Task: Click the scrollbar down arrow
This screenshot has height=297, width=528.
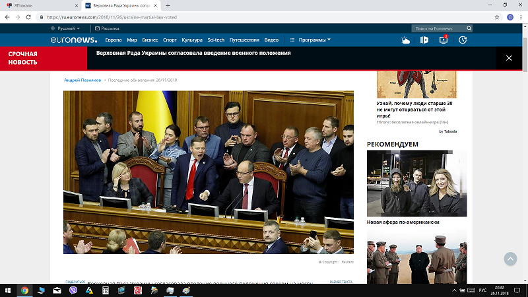Action: point(525,281)
